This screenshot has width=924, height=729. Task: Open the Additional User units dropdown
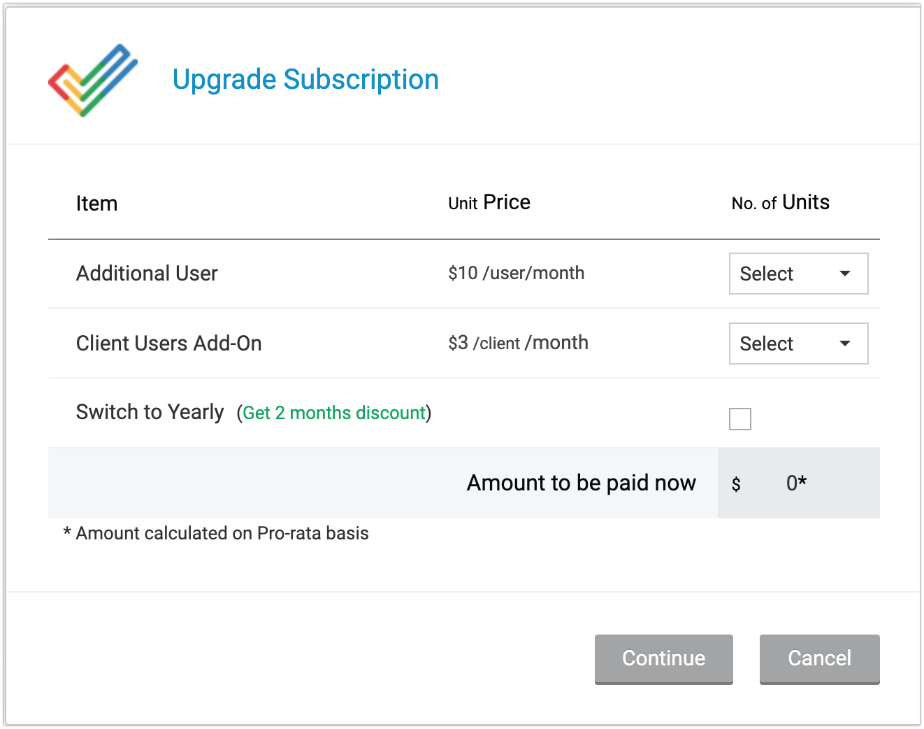798,274
